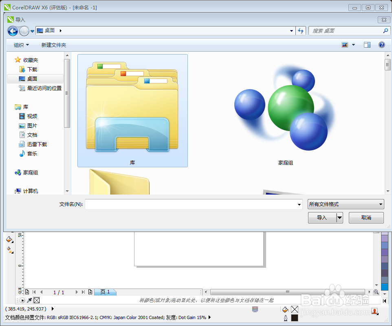Click the 导入 (Import) button
This screenshot has height=326, width=392.
click(x=322, y=217)
